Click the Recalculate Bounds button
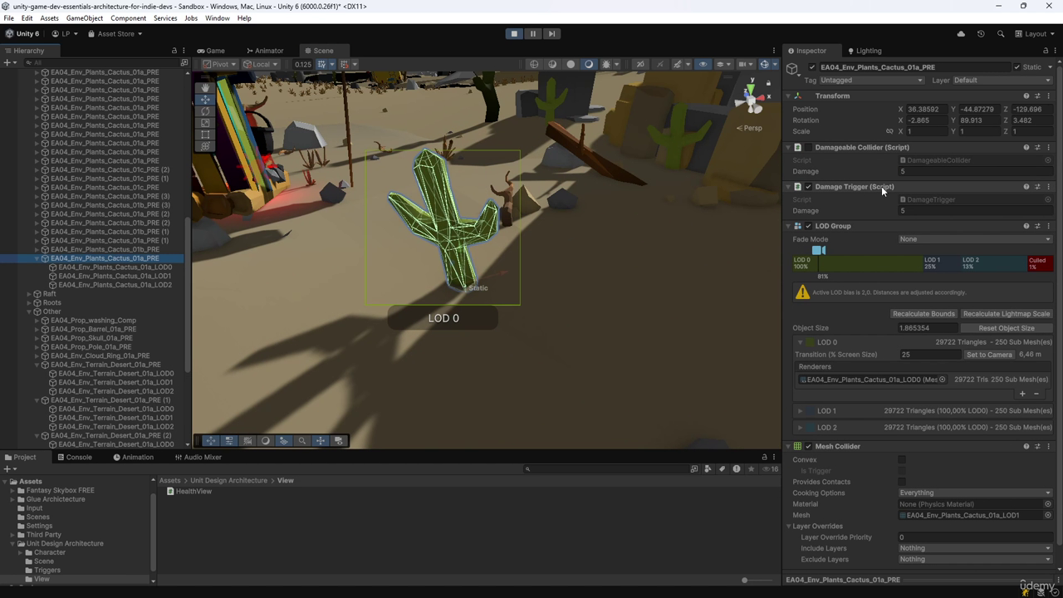This screenshot has height=598, width=1063. (923, 314)
